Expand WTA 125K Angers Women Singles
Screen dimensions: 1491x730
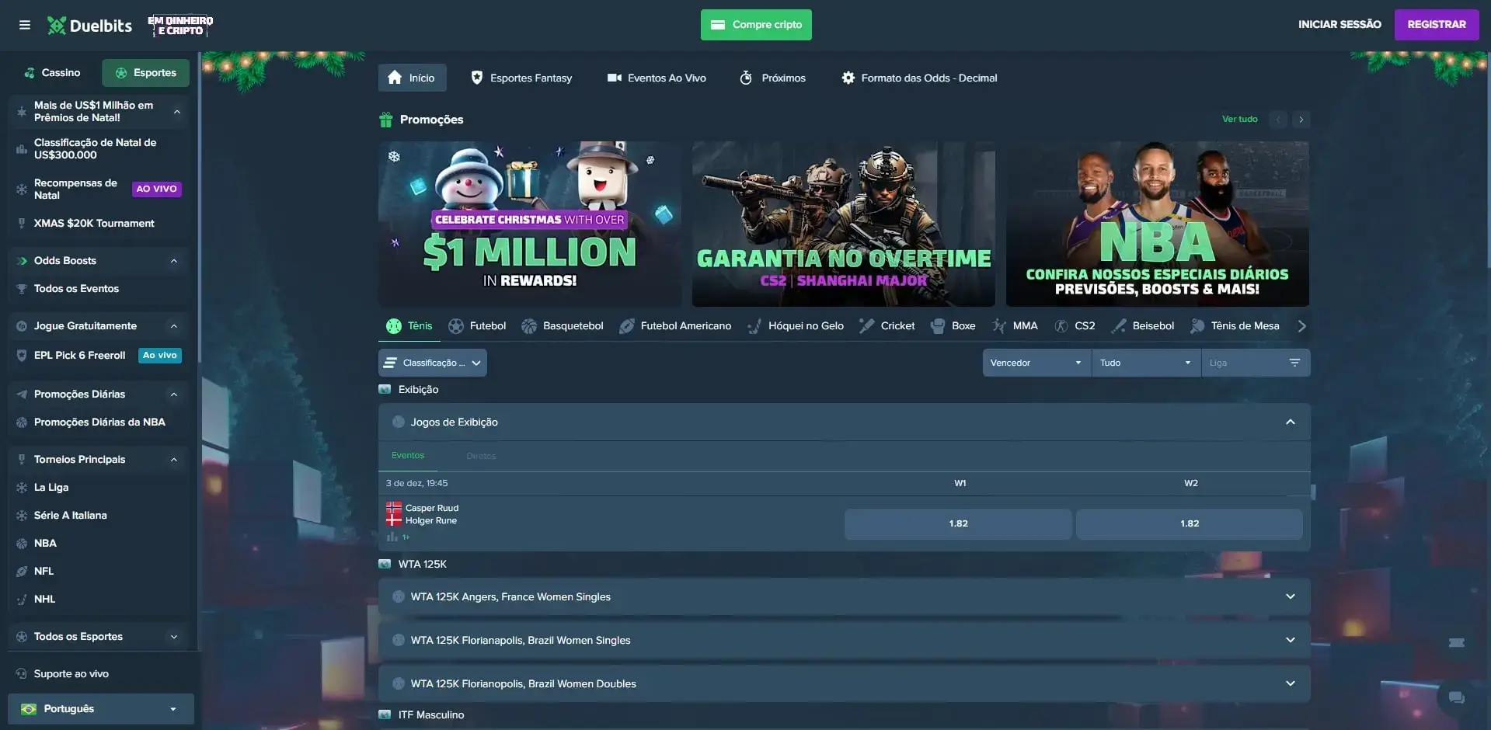coord(1290,597)
